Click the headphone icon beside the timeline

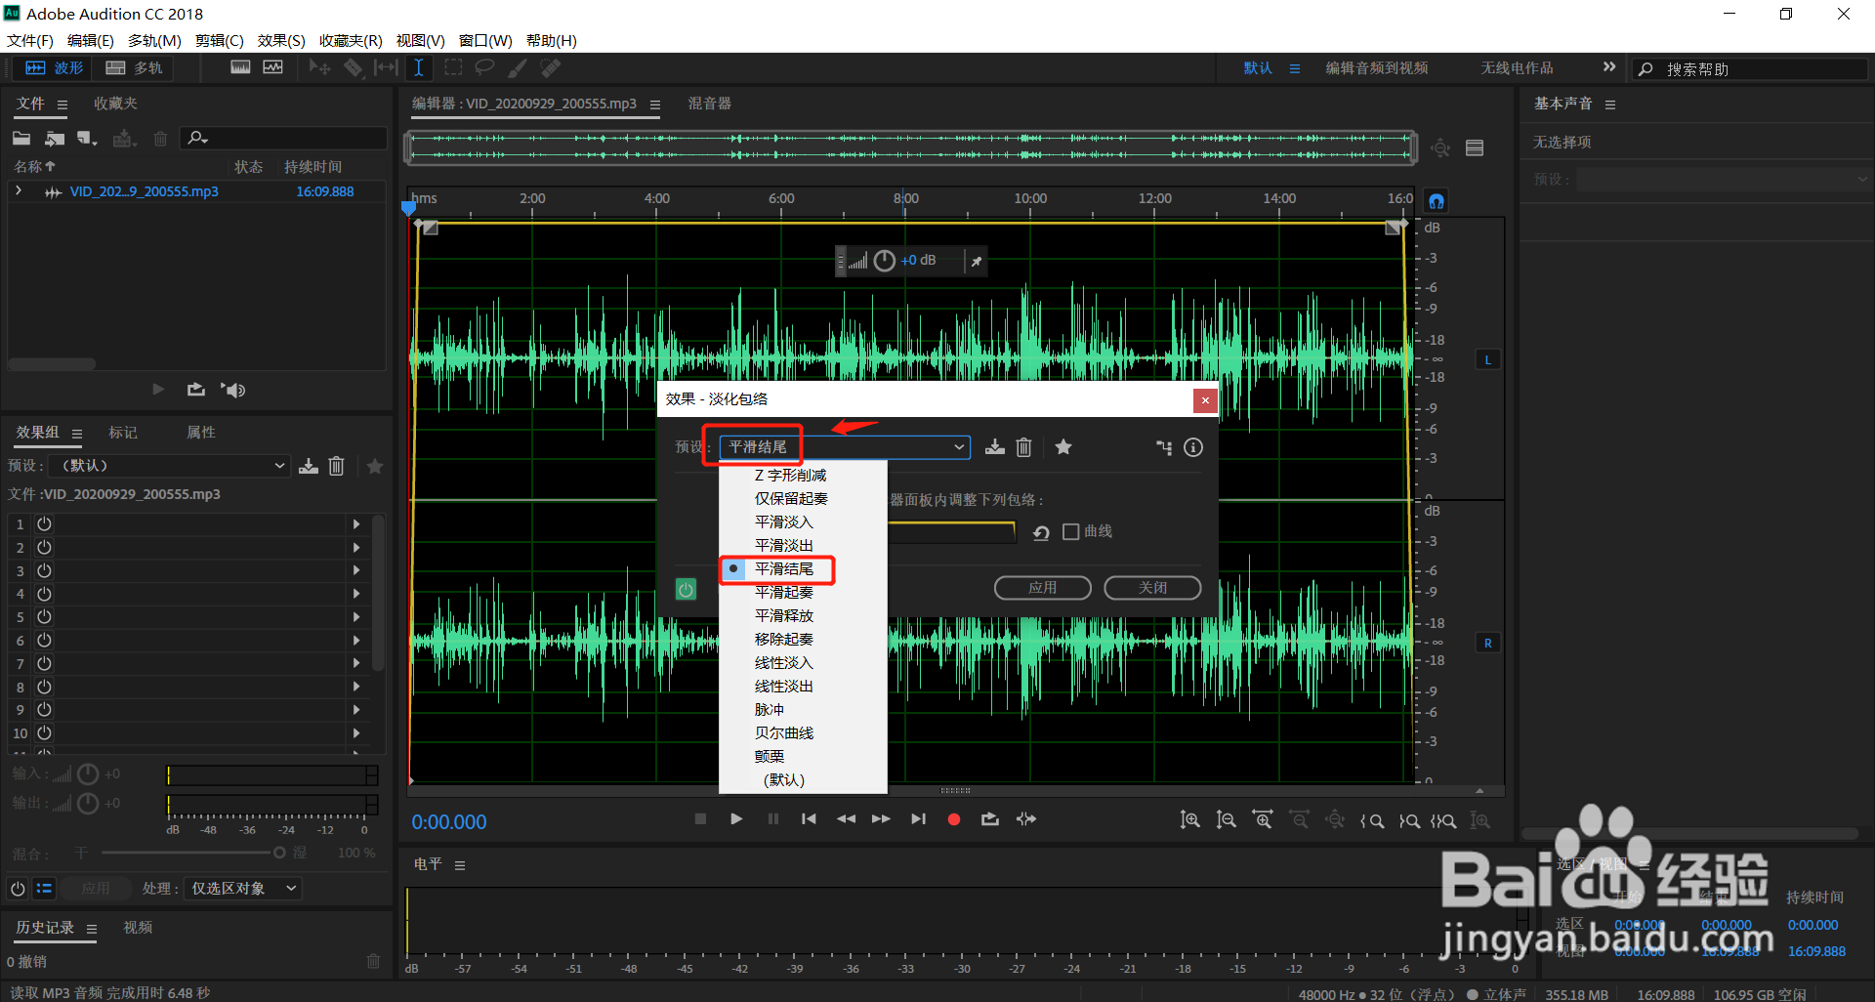(x=1437, y=201)
